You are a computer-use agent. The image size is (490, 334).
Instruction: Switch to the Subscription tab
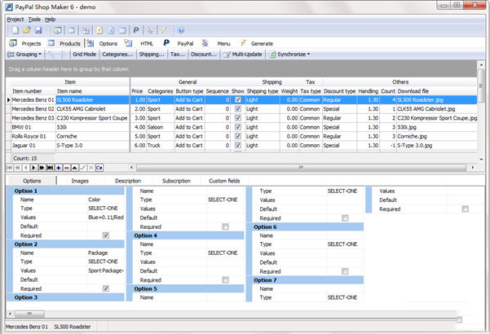176,181
